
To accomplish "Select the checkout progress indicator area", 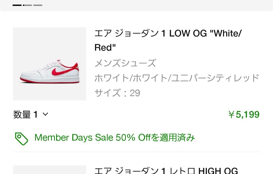I will (28, 5).
